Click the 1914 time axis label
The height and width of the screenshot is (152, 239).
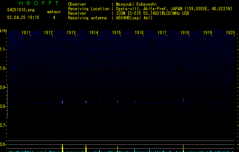coord(93,33)
